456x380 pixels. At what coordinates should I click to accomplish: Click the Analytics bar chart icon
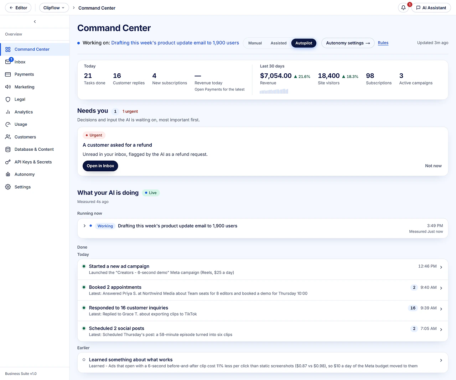pos(8,112)
